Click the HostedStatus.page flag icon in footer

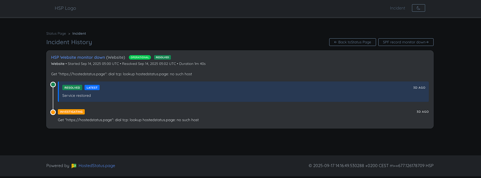(74, 166)
